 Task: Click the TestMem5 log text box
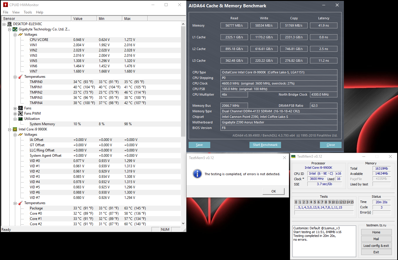click(325, 241)
